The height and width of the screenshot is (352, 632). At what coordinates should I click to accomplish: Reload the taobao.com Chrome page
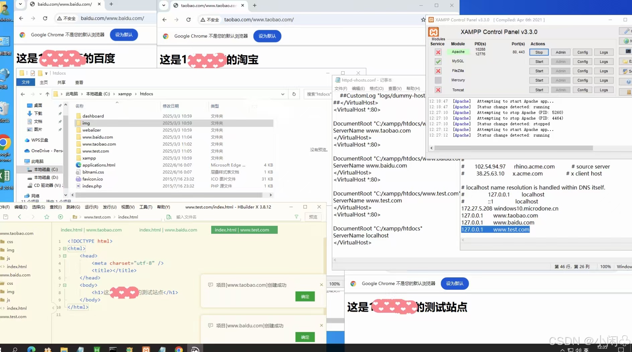click(x=188, y=20)
